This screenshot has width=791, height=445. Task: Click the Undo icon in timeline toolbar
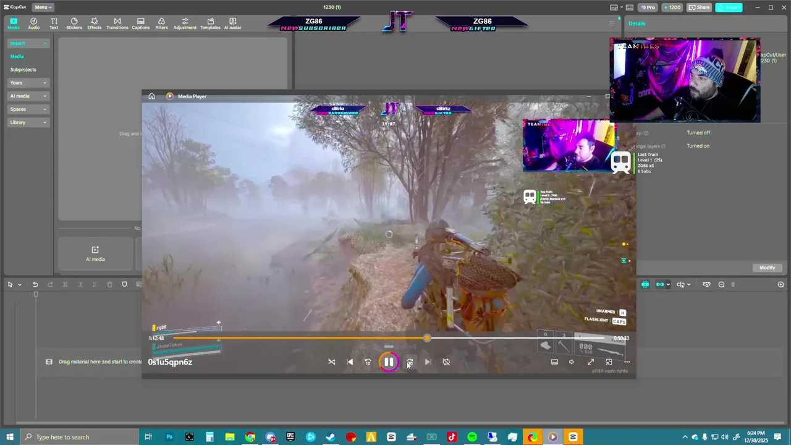(35, 284)
